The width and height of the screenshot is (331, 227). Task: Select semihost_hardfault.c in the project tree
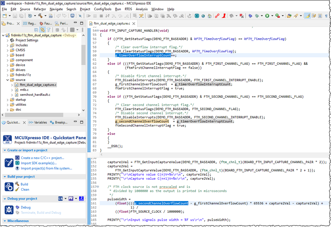(35, 94)
